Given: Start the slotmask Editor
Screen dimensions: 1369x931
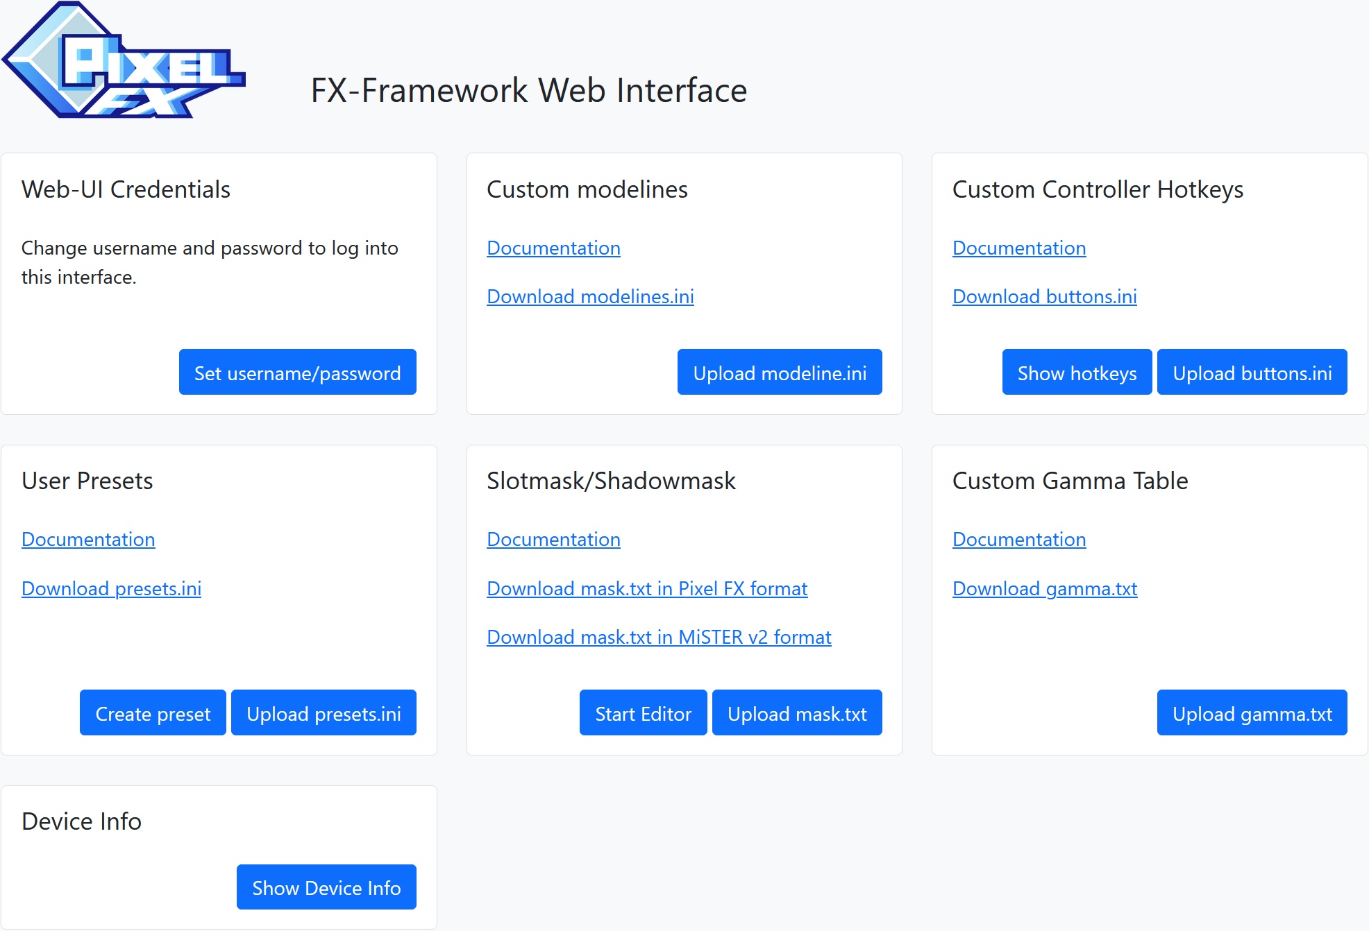Looking at the screenshot, I should tap(644, 713).
